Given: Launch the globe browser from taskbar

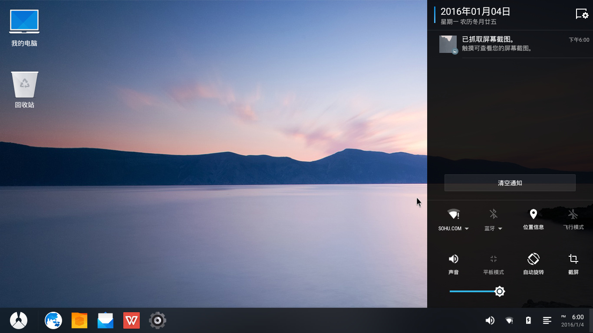Looking at the screenshot, I should (53, 320).
